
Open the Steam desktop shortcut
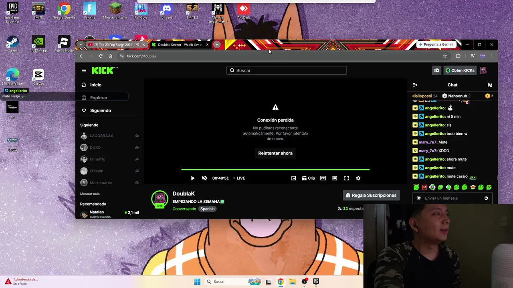(13, 44)
